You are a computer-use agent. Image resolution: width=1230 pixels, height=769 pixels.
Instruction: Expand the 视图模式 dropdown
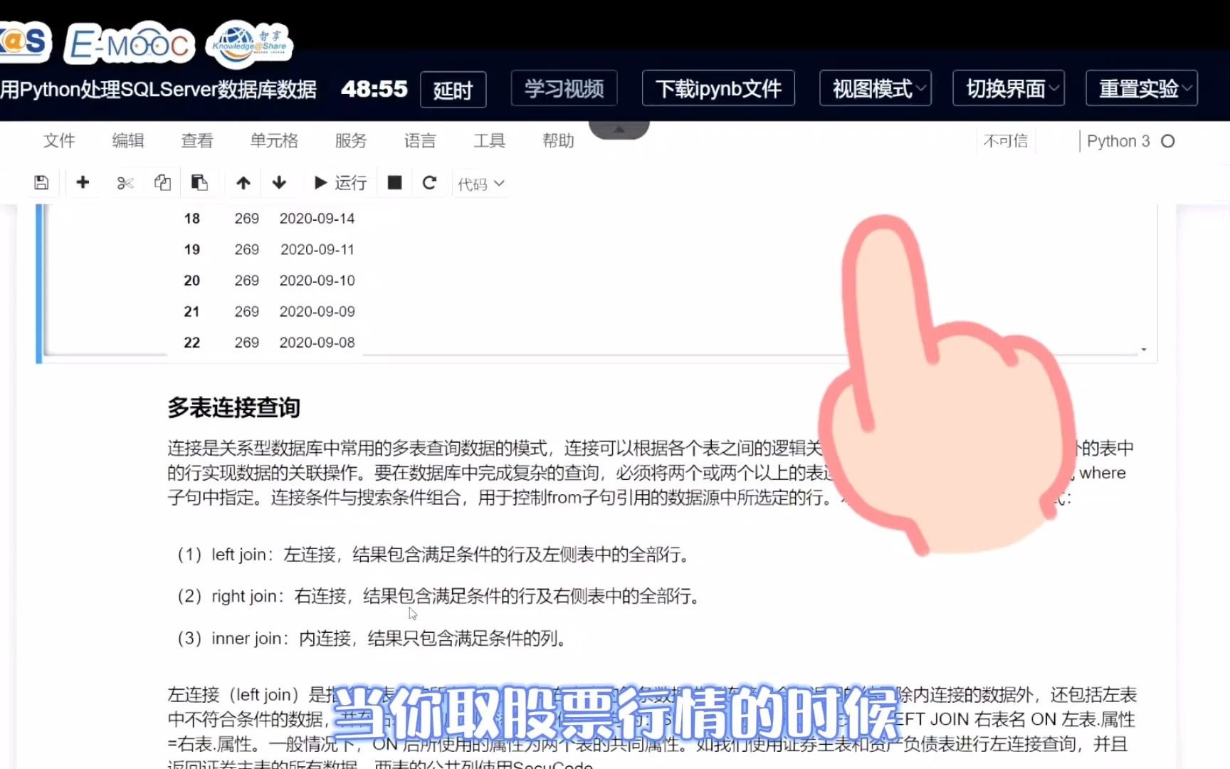tap(875, 88)
